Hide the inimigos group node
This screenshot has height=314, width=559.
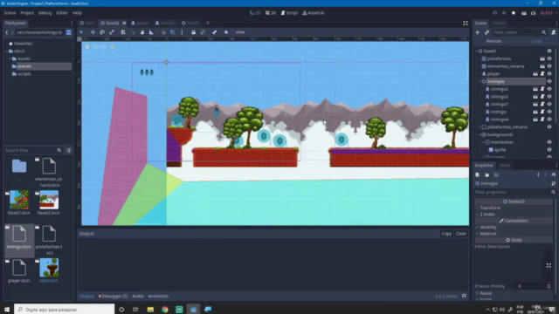click(x=549, y=81)
